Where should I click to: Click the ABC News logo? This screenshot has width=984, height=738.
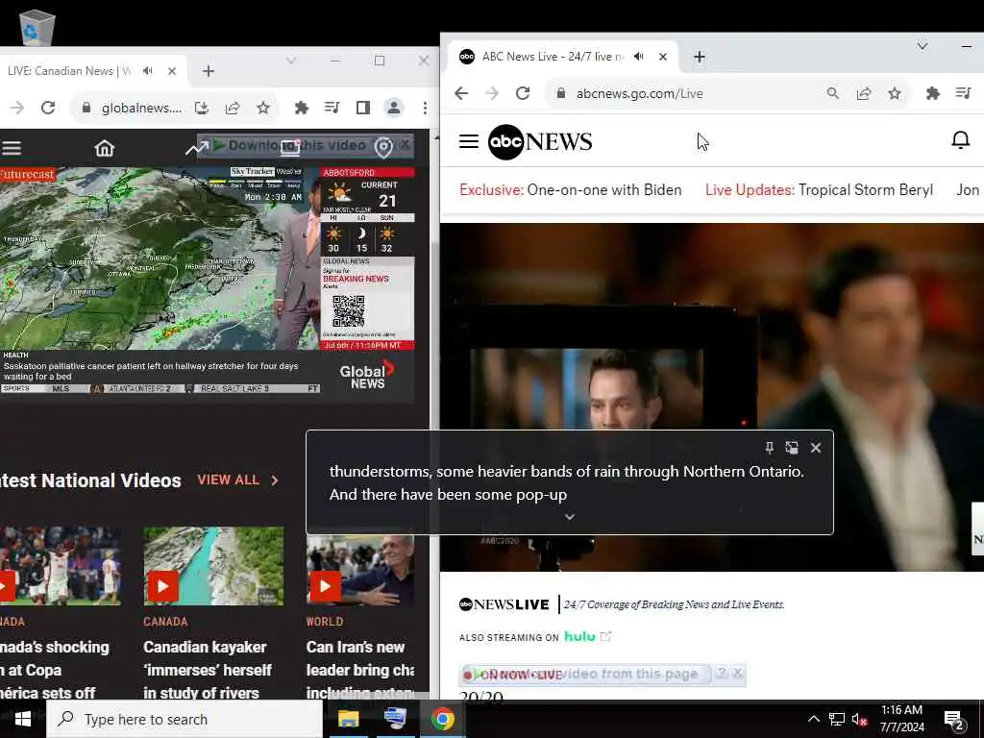[x=540, y=142]
